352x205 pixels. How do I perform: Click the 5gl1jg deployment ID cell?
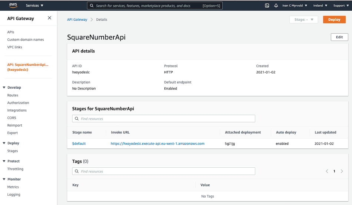click(x=230, y=144)
